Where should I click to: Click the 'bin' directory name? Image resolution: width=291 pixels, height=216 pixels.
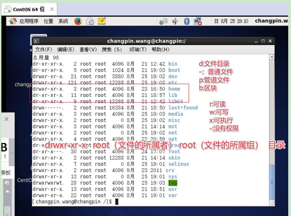pyautogui.click(x=173, y=64)
